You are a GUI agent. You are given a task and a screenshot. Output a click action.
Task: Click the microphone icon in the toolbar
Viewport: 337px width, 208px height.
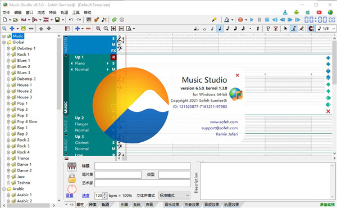[214, 20]
